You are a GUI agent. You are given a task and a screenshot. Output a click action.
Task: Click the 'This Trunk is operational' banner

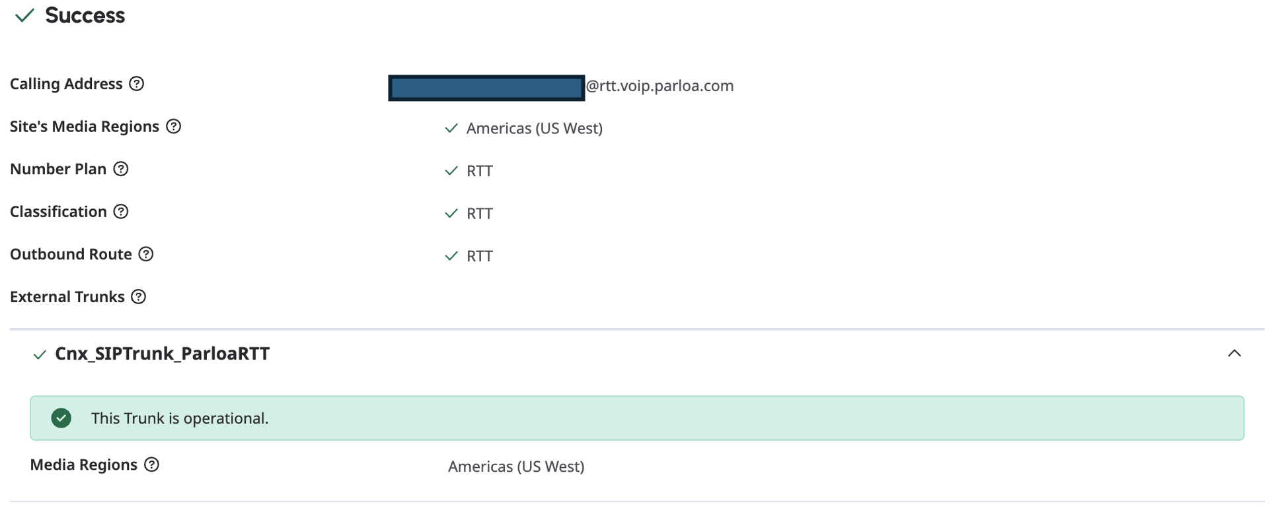636,418
